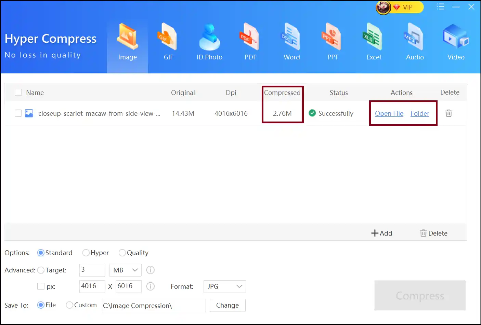
Task: Minimize the Hyper Compress window
Action: pos(456,7)
